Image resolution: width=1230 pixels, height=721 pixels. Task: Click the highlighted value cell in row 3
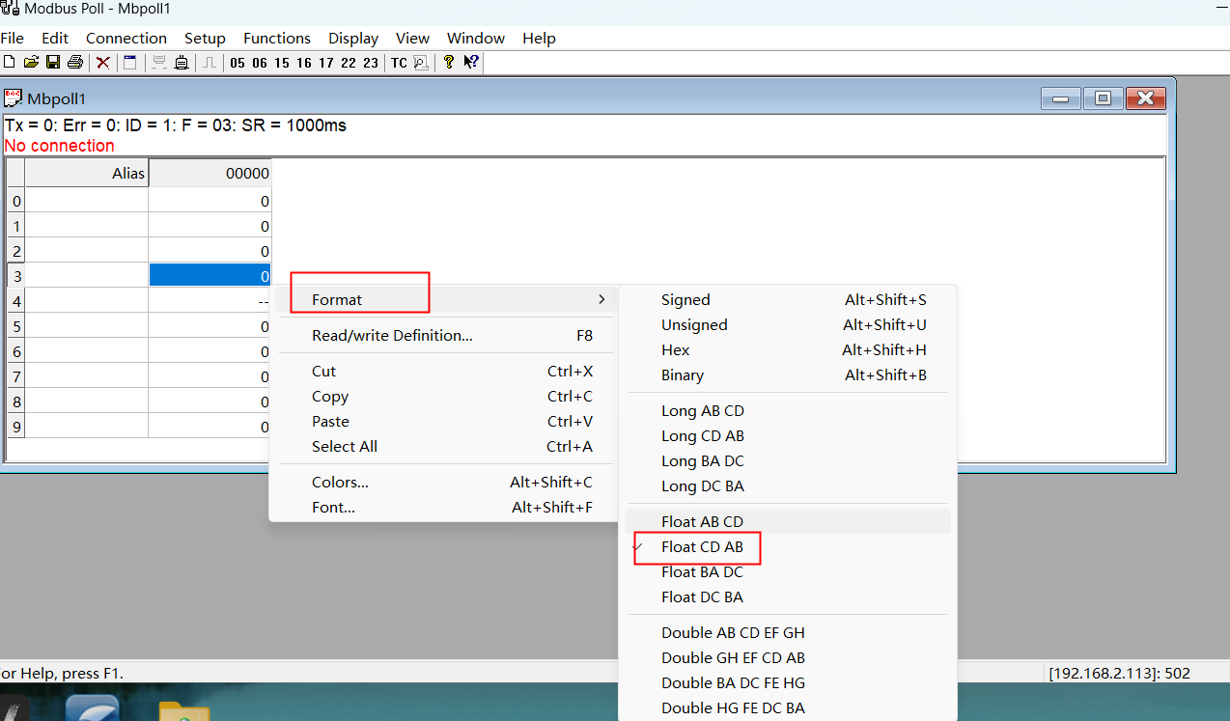point(210,276)
